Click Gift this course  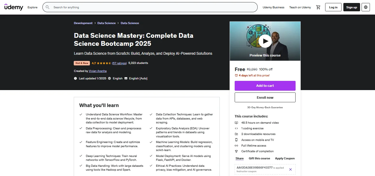(259, 158)
